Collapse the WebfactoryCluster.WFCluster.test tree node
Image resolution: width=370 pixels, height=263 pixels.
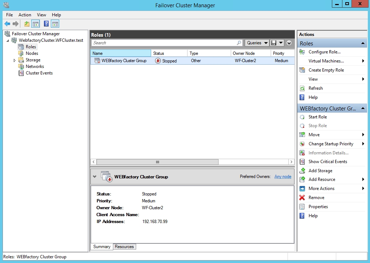click(8, 41)
